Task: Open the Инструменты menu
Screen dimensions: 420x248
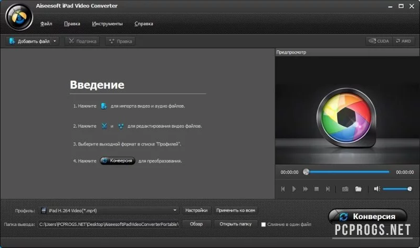Action: tap(107, 24)
